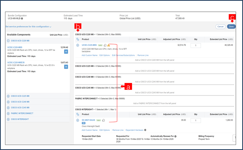Image resolution: width=243 pixels, height=150 pixels.
Task: Click the Qty field for DC-MGT-SAAS
Action: (196, 120)
